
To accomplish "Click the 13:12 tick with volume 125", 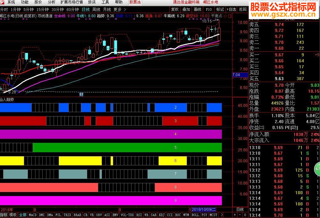I will click(x=284, y=170).
